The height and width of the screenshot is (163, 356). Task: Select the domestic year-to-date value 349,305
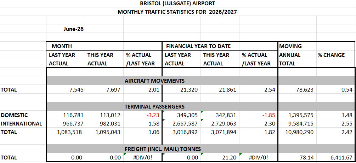point(181,115)
